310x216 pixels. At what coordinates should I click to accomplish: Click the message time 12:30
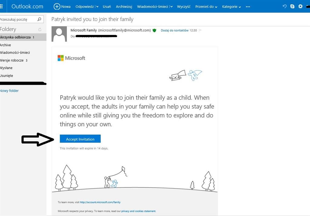[x=193, y=30]
